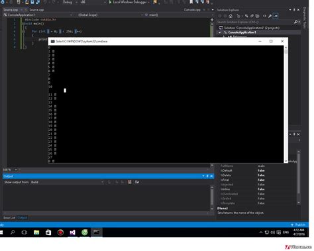
Task: Click the console window vertical scrollbar
Action: pos(286,104)
